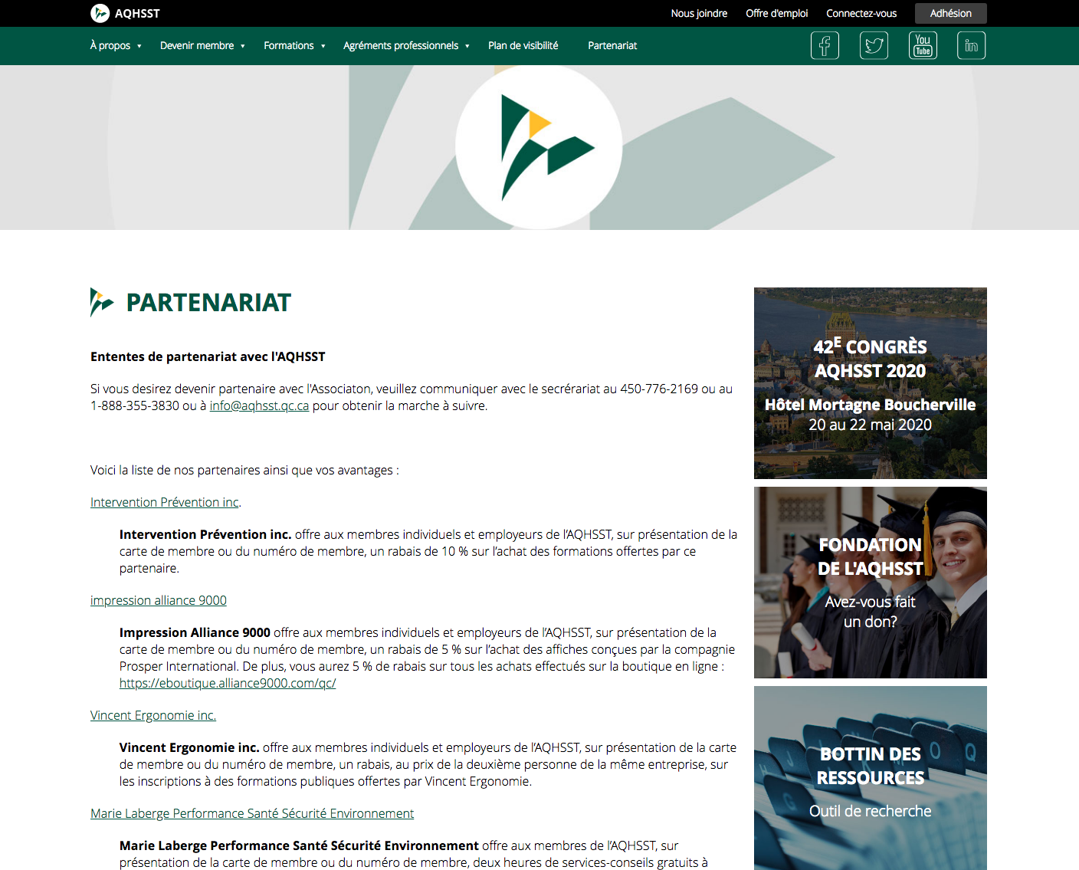1079x870 pixels.
Task: Click bold 'Vincent Ergonomie inc.' paragraph text
Action: tap(189, 747)
